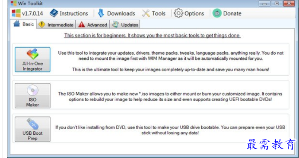This screenshot has width=299, height=158.
Task: Click the Windows logo beside v1.7.0.14
Action: (x=16, y=13)
